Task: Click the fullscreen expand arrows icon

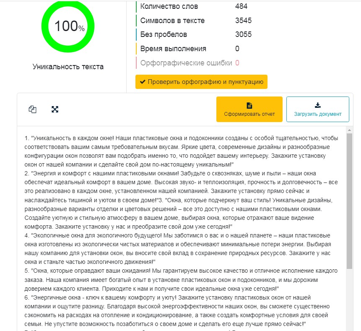Action: coord(55,109)
